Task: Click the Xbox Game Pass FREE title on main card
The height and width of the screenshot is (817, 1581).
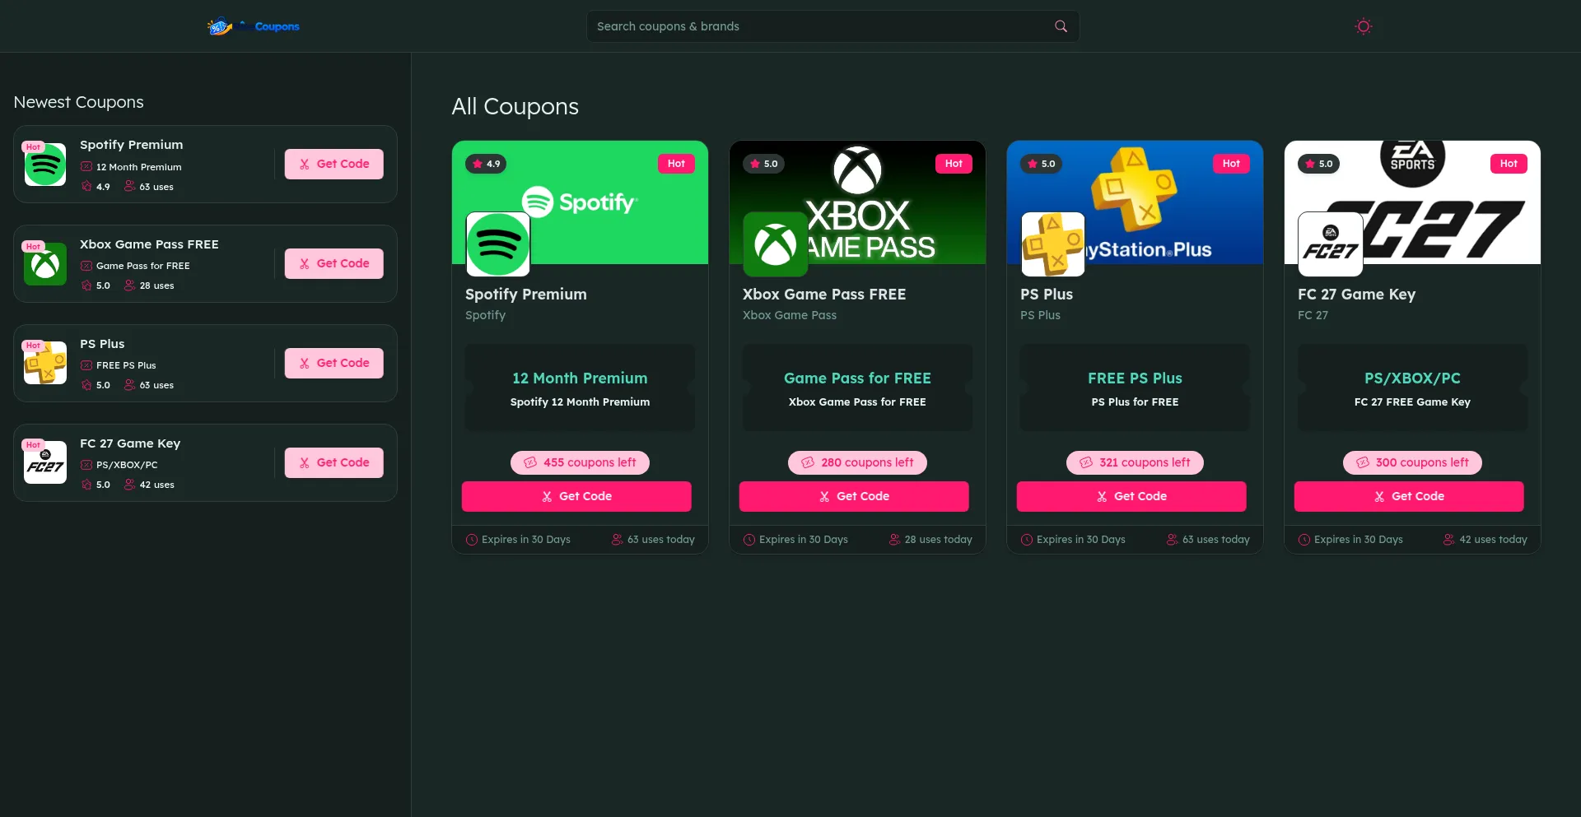Action: (824, 295)
